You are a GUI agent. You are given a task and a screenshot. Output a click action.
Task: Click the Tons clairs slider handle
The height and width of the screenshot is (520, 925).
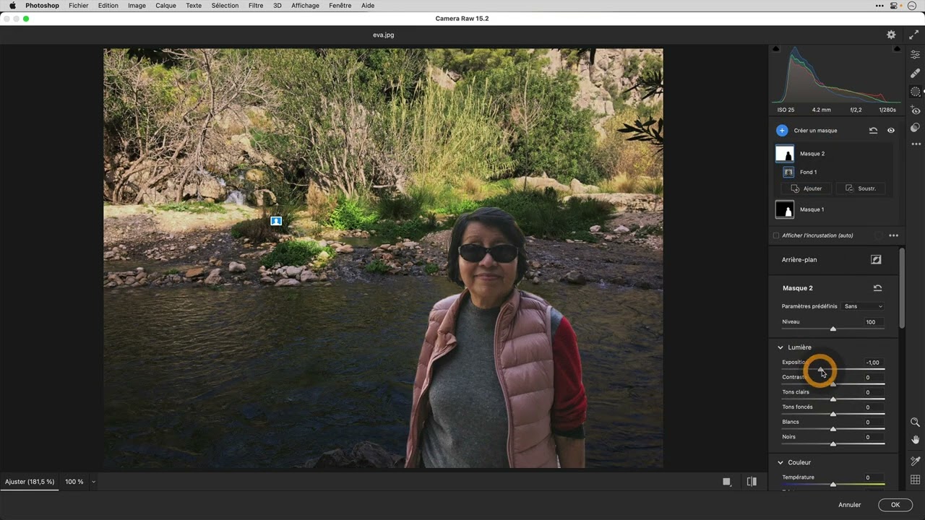click(833, 399)
